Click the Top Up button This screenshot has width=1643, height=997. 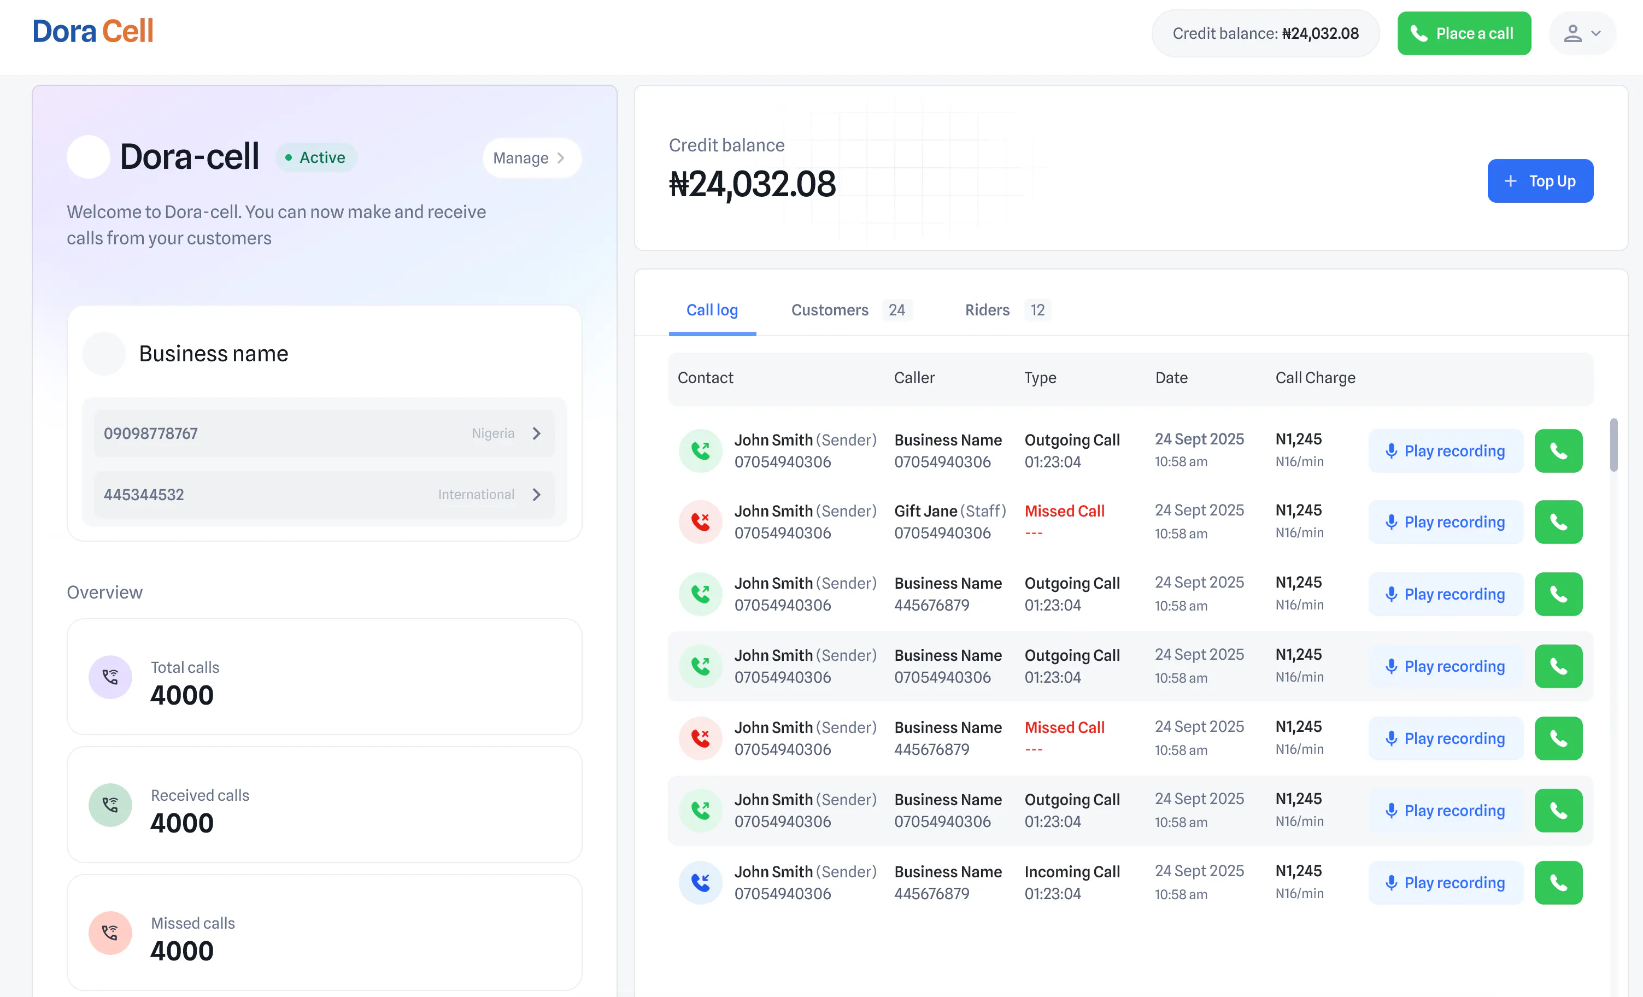[1540, 181]
